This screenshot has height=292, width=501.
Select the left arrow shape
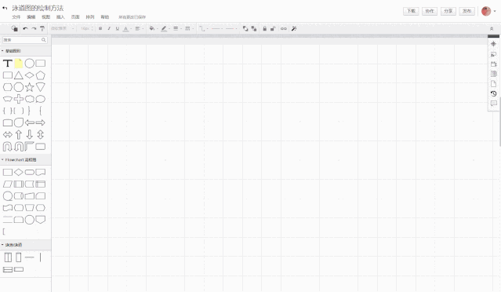(29, 122)
